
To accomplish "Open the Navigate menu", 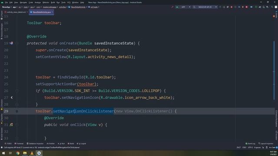I will coord(23,3).
